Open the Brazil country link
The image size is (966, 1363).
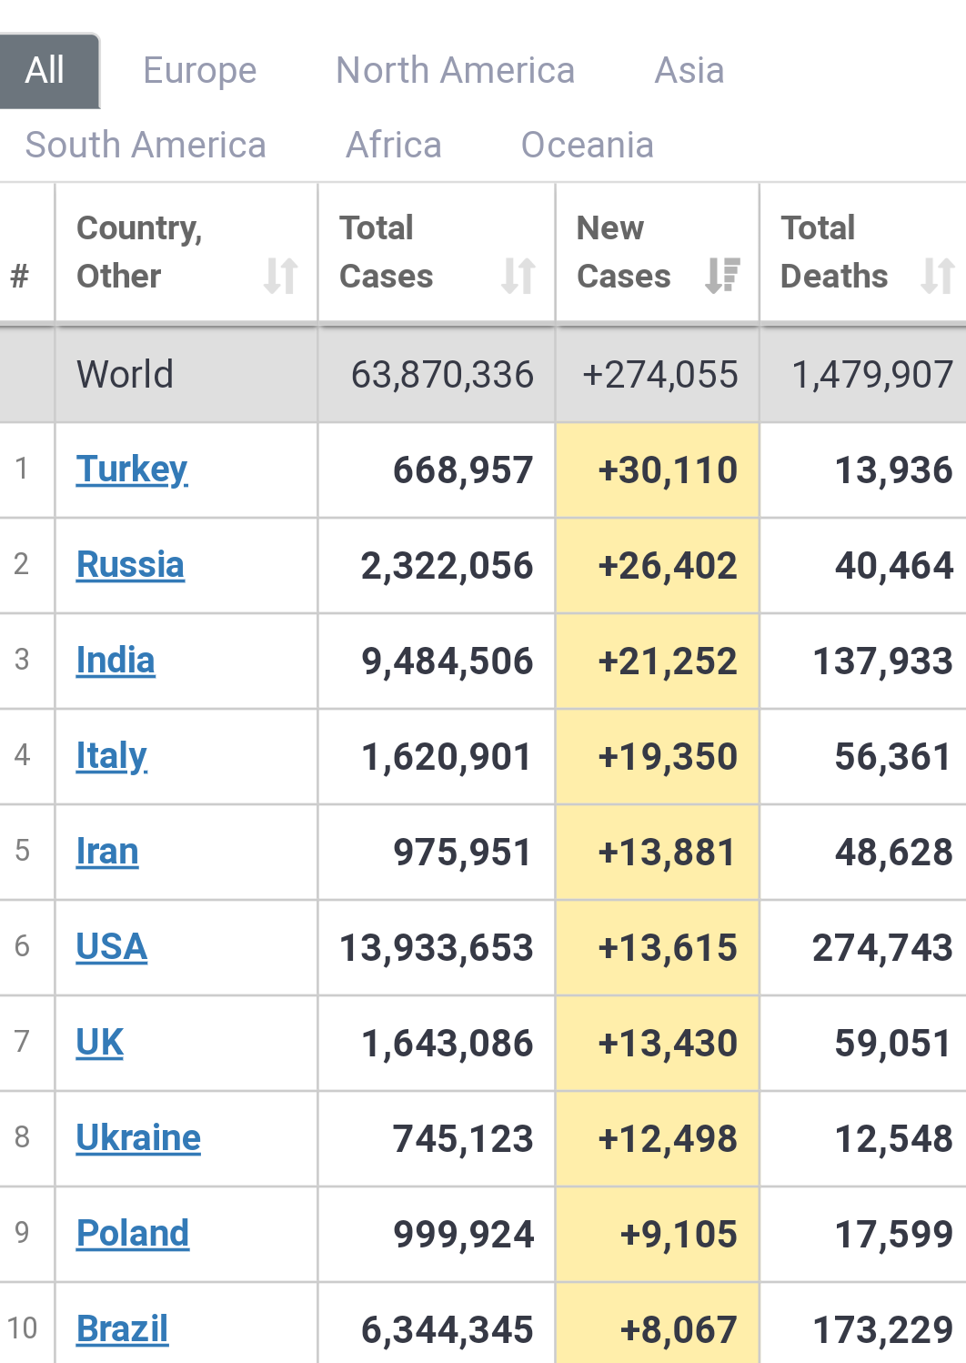click(122, 1329)
